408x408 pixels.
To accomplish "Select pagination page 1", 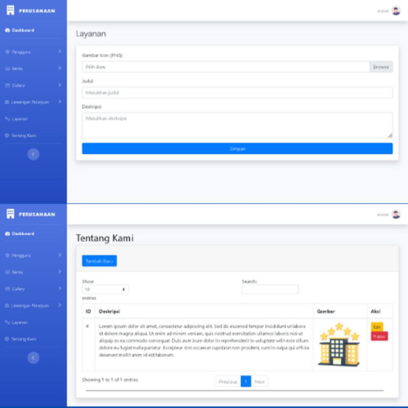I will pos(246,381).
